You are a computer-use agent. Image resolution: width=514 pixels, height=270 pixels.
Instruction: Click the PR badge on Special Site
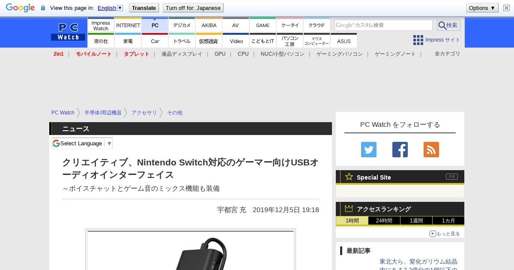(x=451, y=177)
